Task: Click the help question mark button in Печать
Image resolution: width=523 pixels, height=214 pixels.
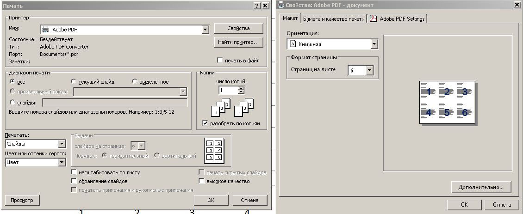Action: 257,6
